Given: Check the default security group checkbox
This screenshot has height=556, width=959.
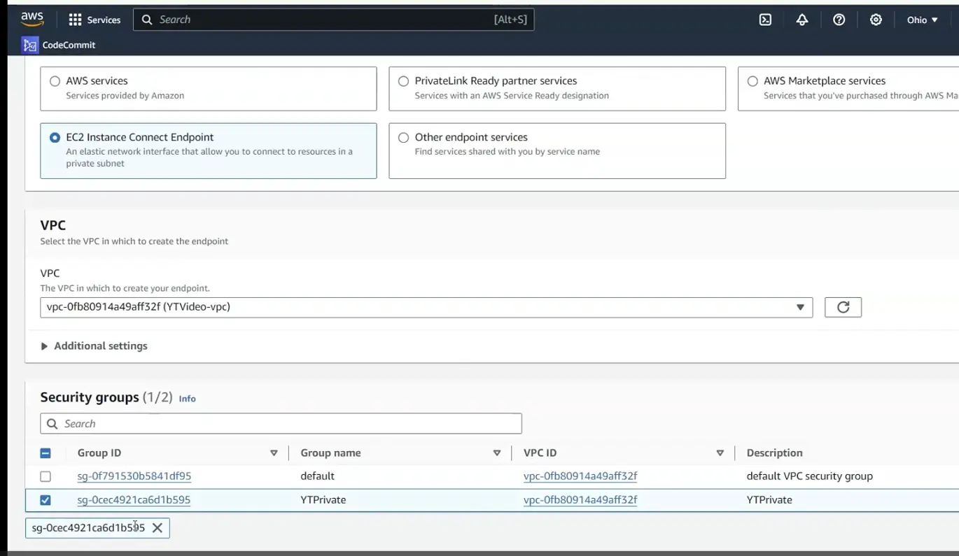Looking at the screenshot, I should coord(45,476).
